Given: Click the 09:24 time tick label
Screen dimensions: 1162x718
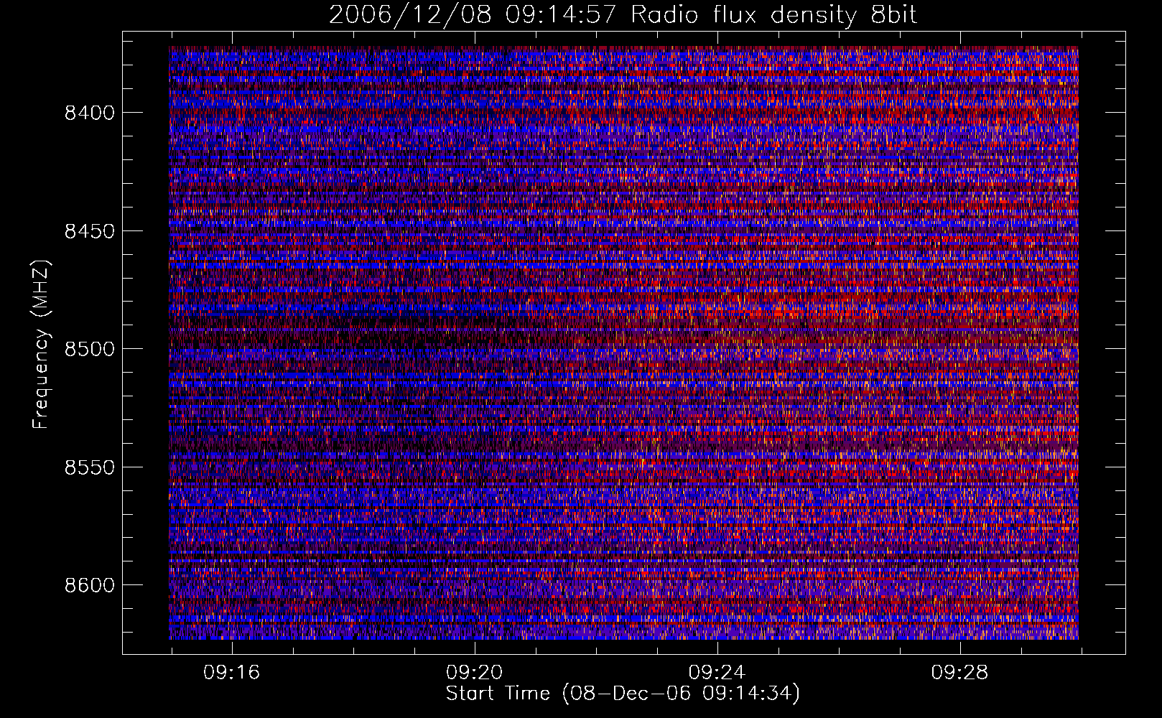Looking at the screenshot, I should [x=717, y=673].
